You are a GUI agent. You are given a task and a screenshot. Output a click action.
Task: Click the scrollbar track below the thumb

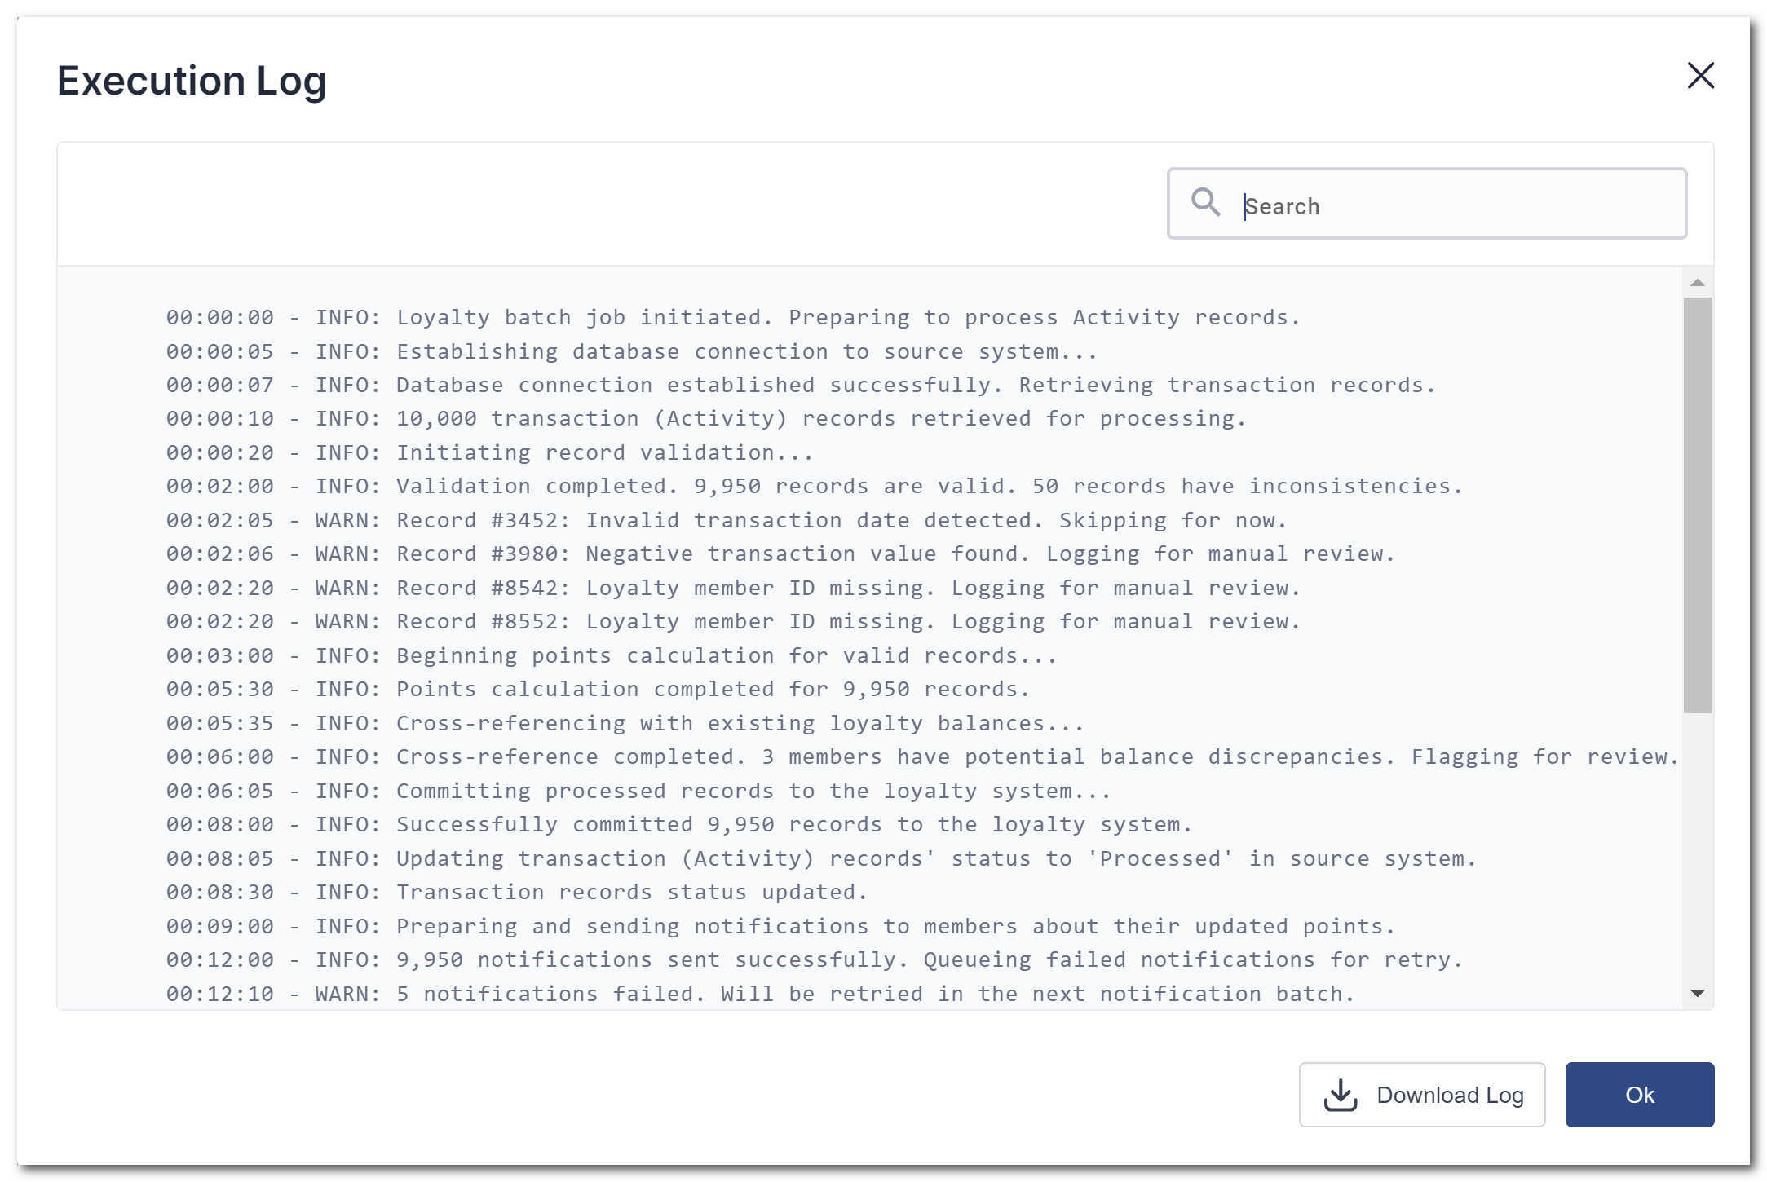pos(1697,848)
